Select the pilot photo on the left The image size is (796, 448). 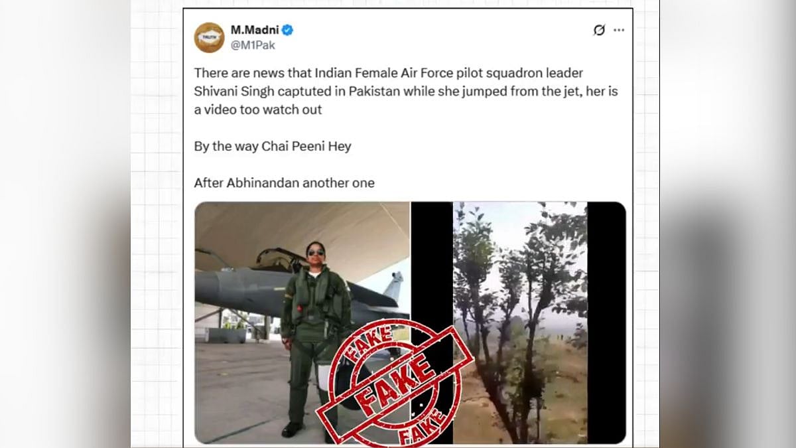pos(302,323)
